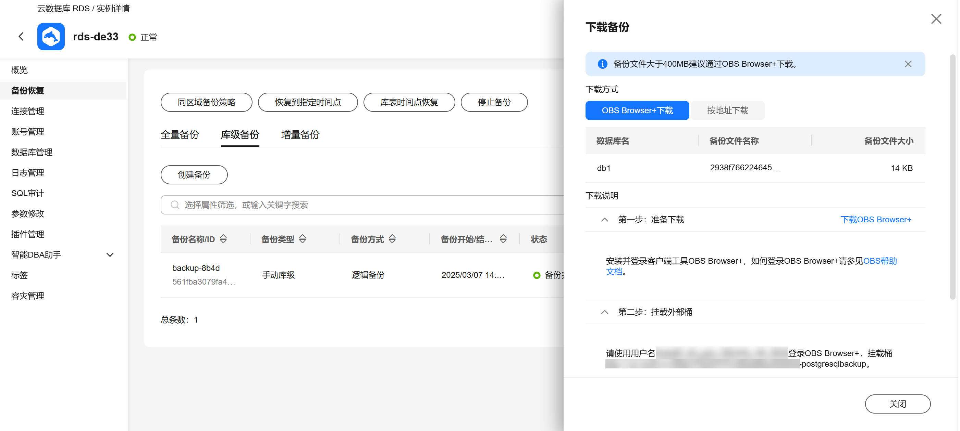The height and width of the screenshot is (431, 960).
Task: Click the 备份文件名称 column header
Action: [734, 141]
